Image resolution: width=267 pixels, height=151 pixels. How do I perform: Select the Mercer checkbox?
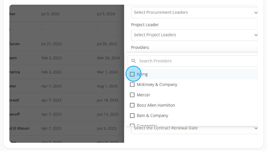[132, 95]
